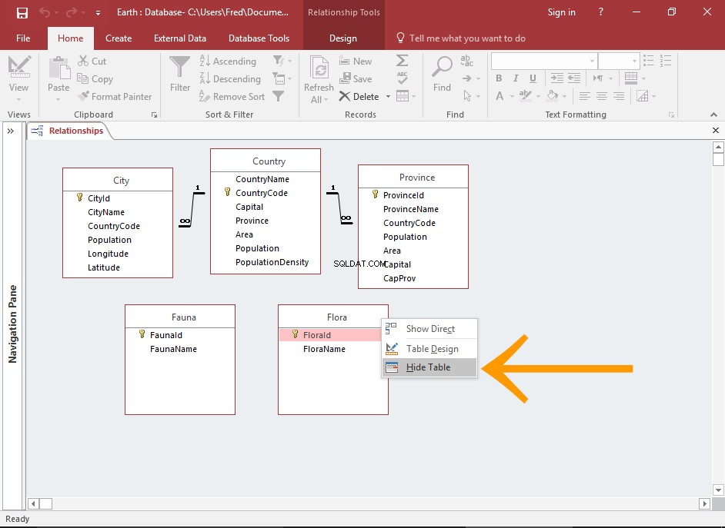Select align right text option
The width and height of the screenshot is (725, 528).
619,96
